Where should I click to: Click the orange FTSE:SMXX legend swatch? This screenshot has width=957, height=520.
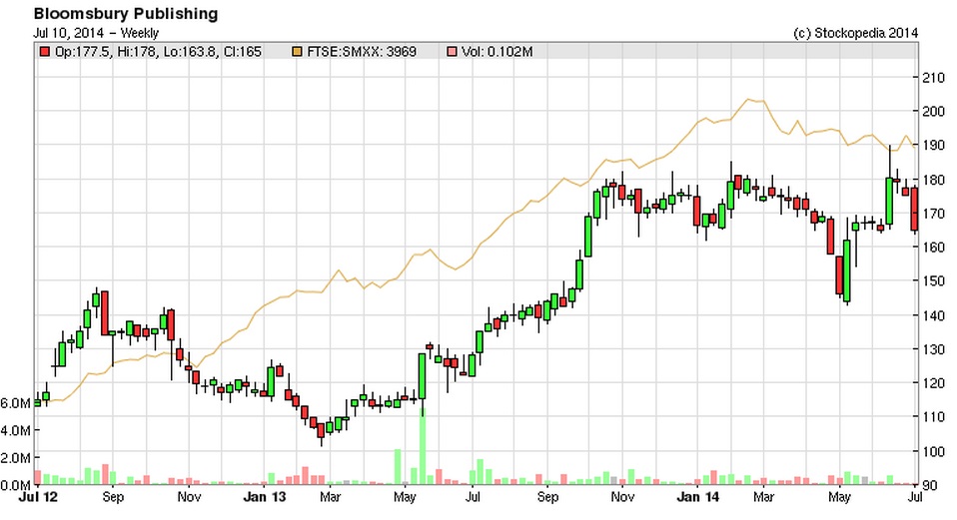point(298,53)
